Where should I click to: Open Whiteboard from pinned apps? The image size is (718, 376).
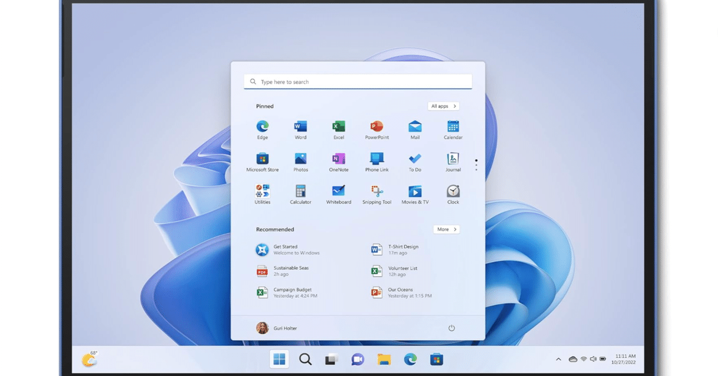tap(339, 195)
